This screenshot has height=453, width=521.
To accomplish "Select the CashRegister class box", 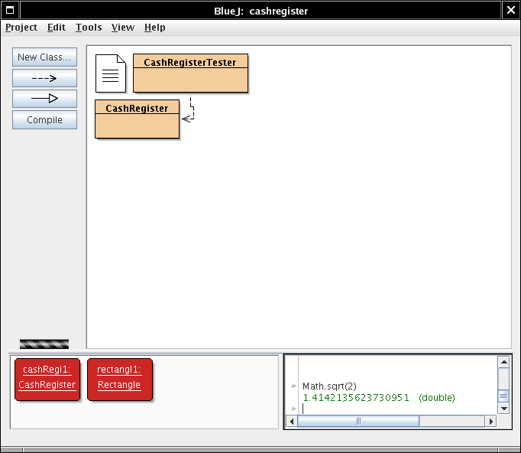I will (x=137, y=119).
